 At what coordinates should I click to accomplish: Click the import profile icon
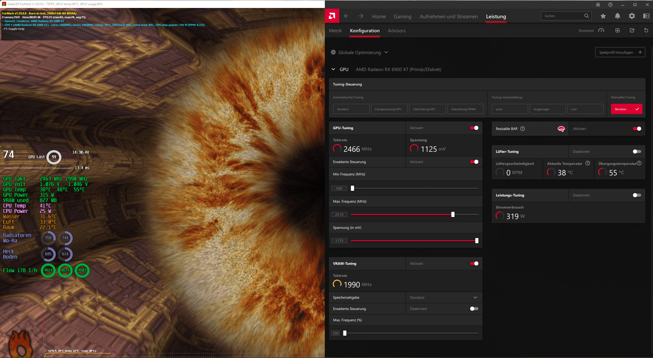[618, 30]
